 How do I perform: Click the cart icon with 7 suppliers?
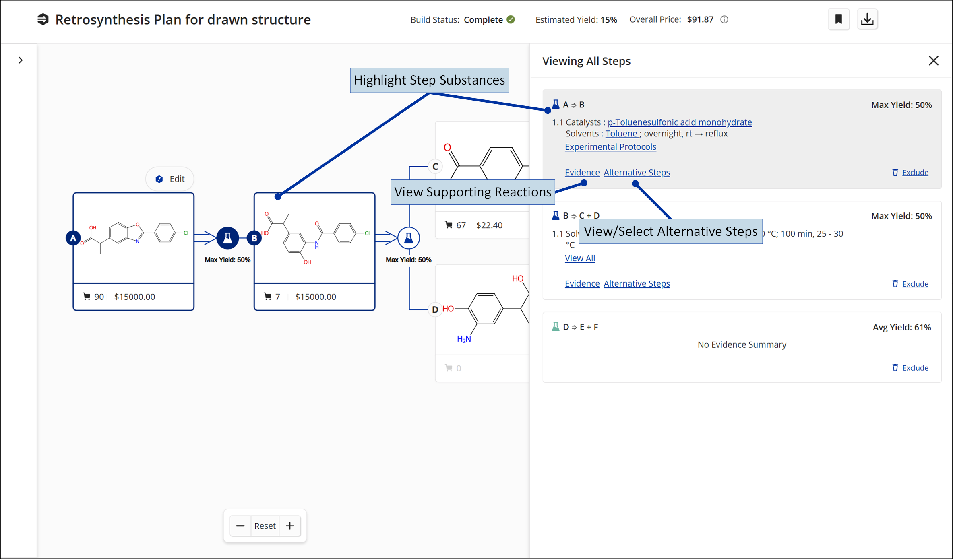click(x=268, y=297)
